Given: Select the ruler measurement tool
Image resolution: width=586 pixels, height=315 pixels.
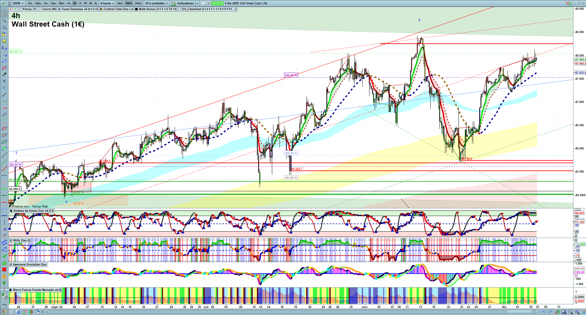Looking at the screenshot, I should click(x=4, y=115).
